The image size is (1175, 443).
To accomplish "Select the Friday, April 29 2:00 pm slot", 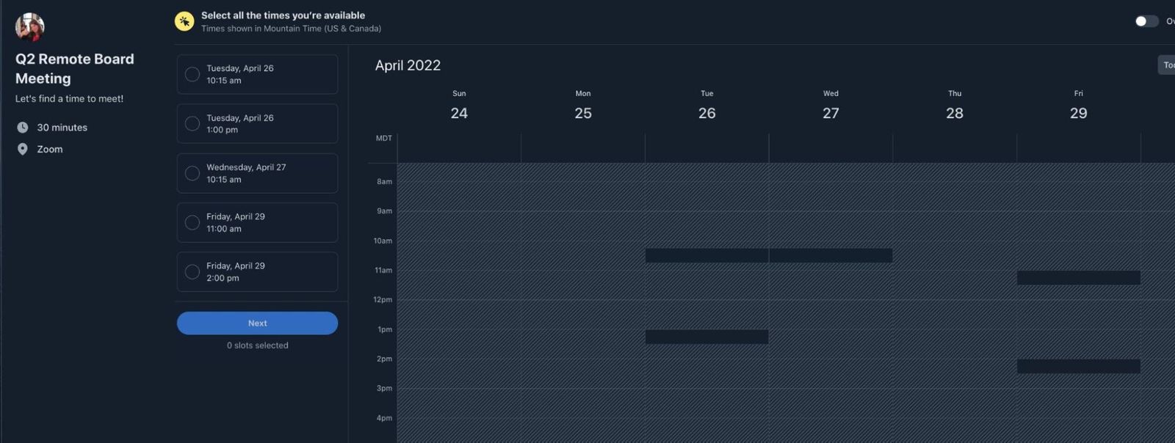I will point(257,271).
